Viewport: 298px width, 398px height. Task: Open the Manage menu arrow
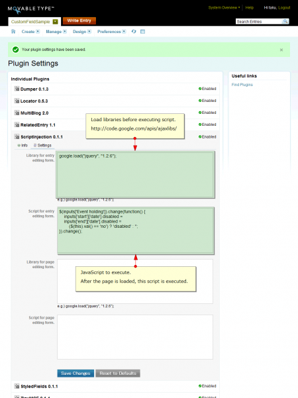(x=65, y=32)
